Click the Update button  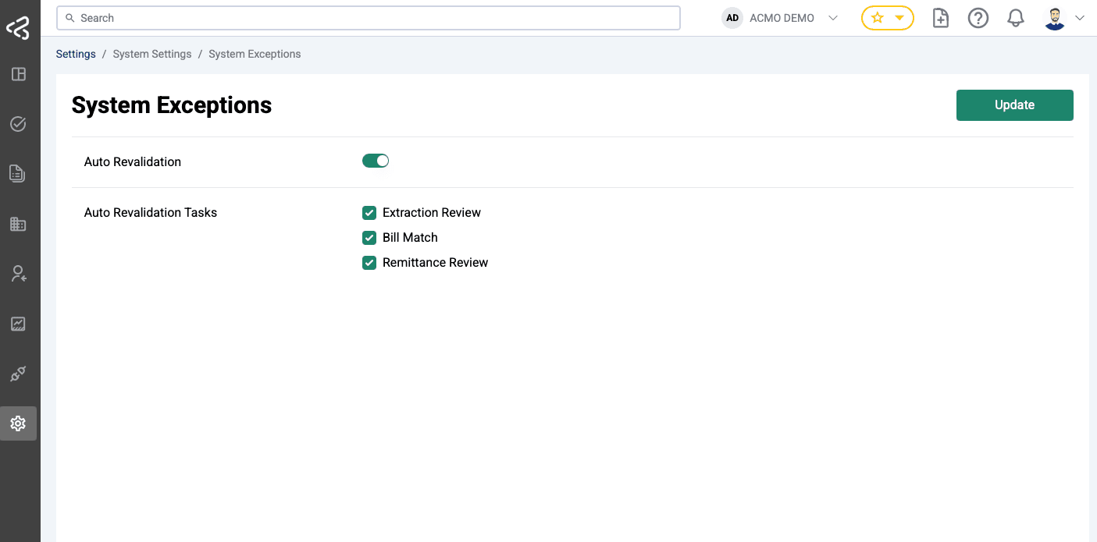pyautogui.click(x=1014, y=105)
